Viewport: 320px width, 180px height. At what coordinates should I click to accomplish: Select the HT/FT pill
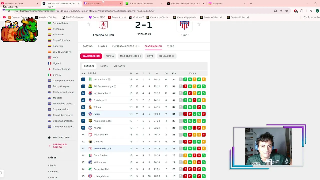click(150, 56)
